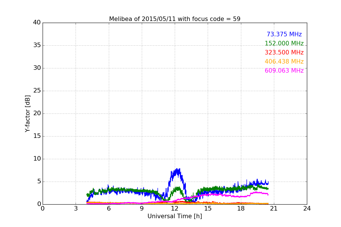Click y-axis tick label 20
The image size is (341, 227).
click(37, 113)
